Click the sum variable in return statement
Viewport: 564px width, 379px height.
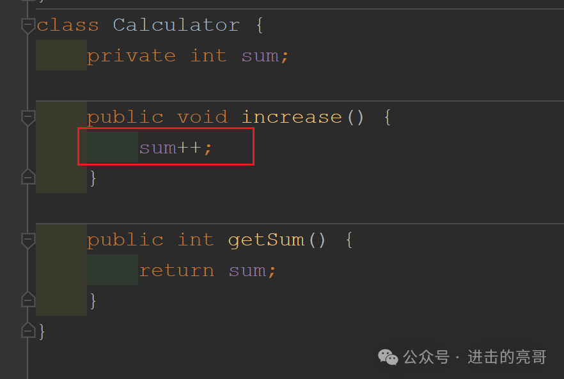[247, 271]
